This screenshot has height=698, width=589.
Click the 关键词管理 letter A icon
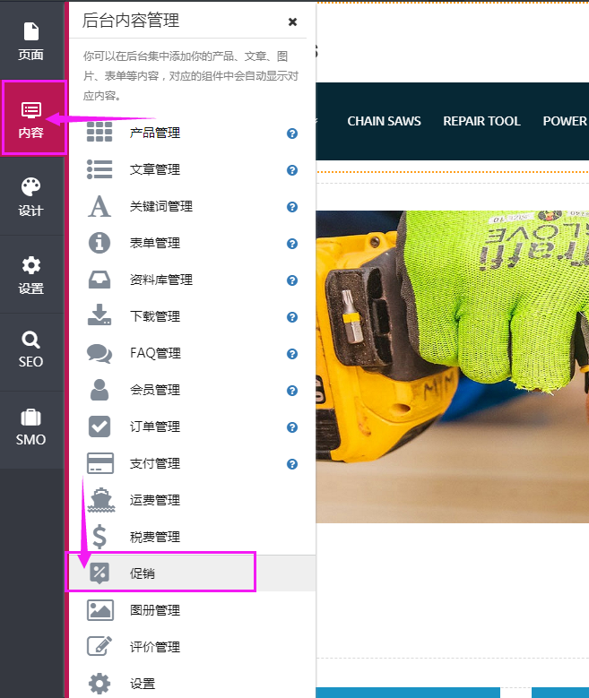click(x=100, y=206)
